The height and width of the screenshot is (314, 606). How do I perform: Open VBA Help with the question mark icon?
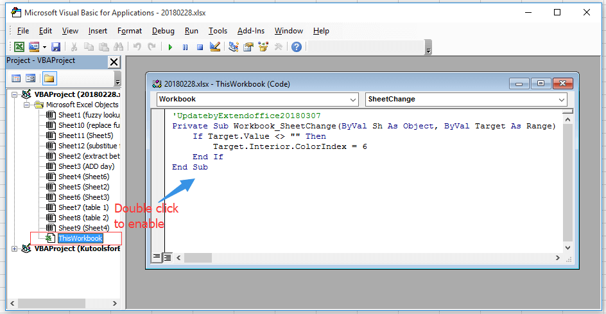coord(296,47)
